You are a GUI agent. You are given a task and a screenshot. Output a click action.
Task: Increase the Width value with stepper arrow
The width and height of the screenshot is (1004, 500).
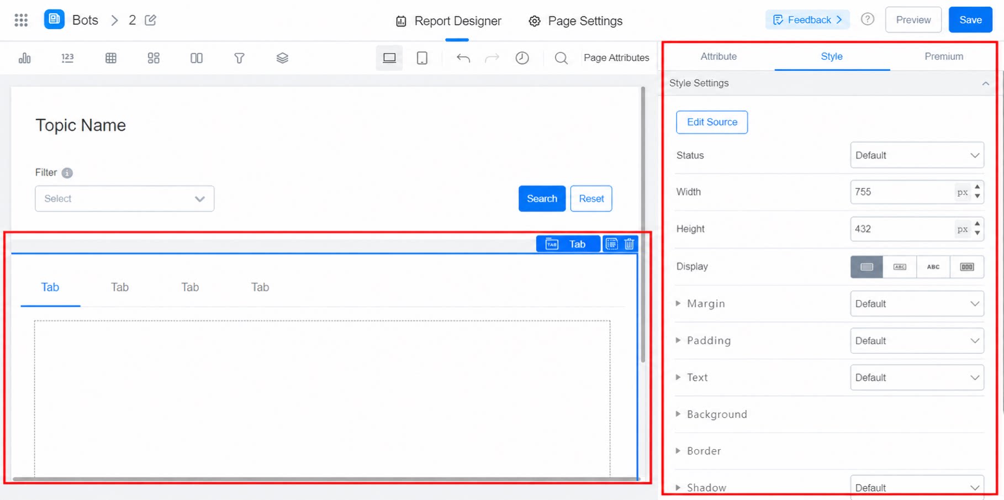click(977, 187)
